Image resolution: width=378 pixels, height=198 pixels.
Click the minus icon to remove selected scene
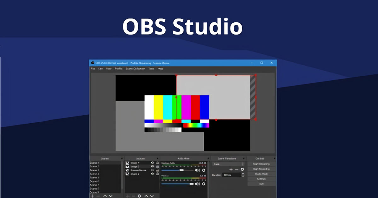tap(98, 196)
